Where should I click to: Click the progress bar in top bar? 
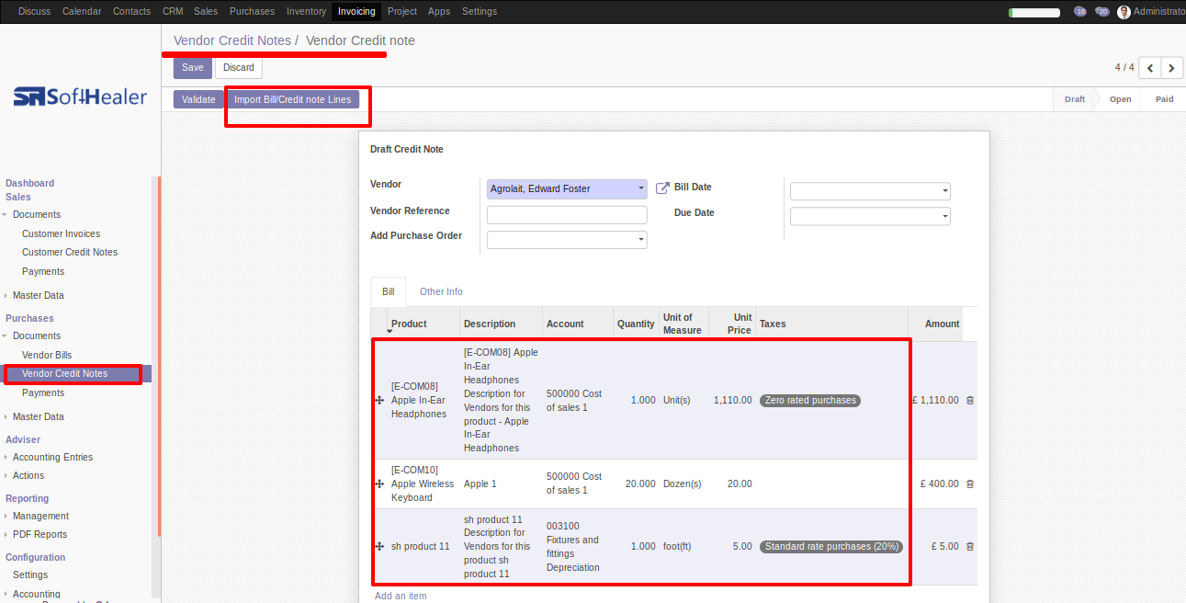click(1036, 13)
